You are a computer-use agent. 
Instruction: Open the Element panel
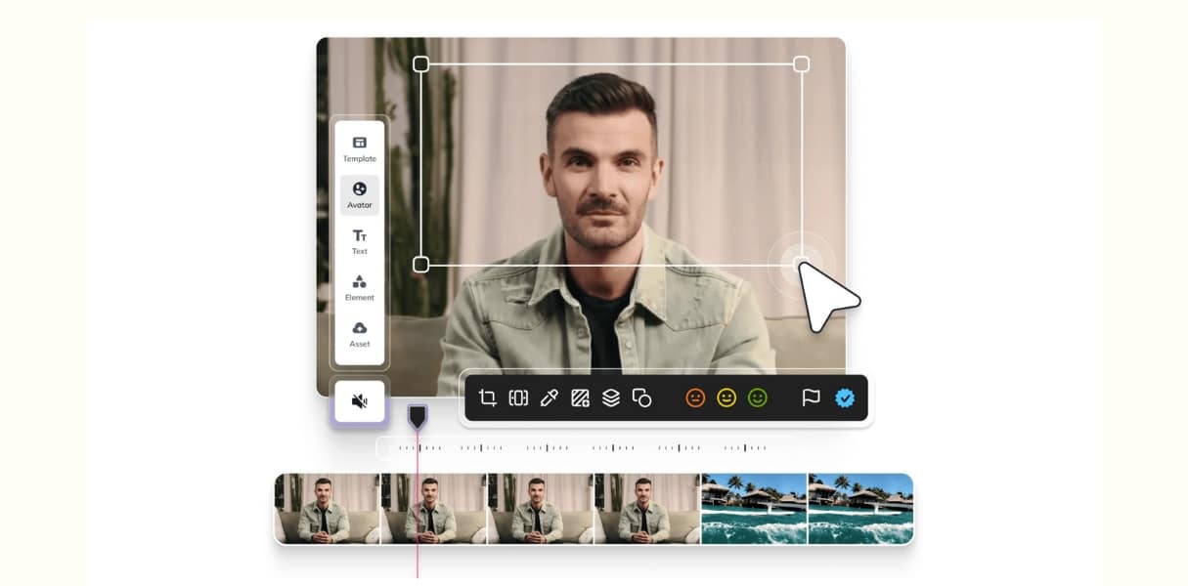point(360,287)
